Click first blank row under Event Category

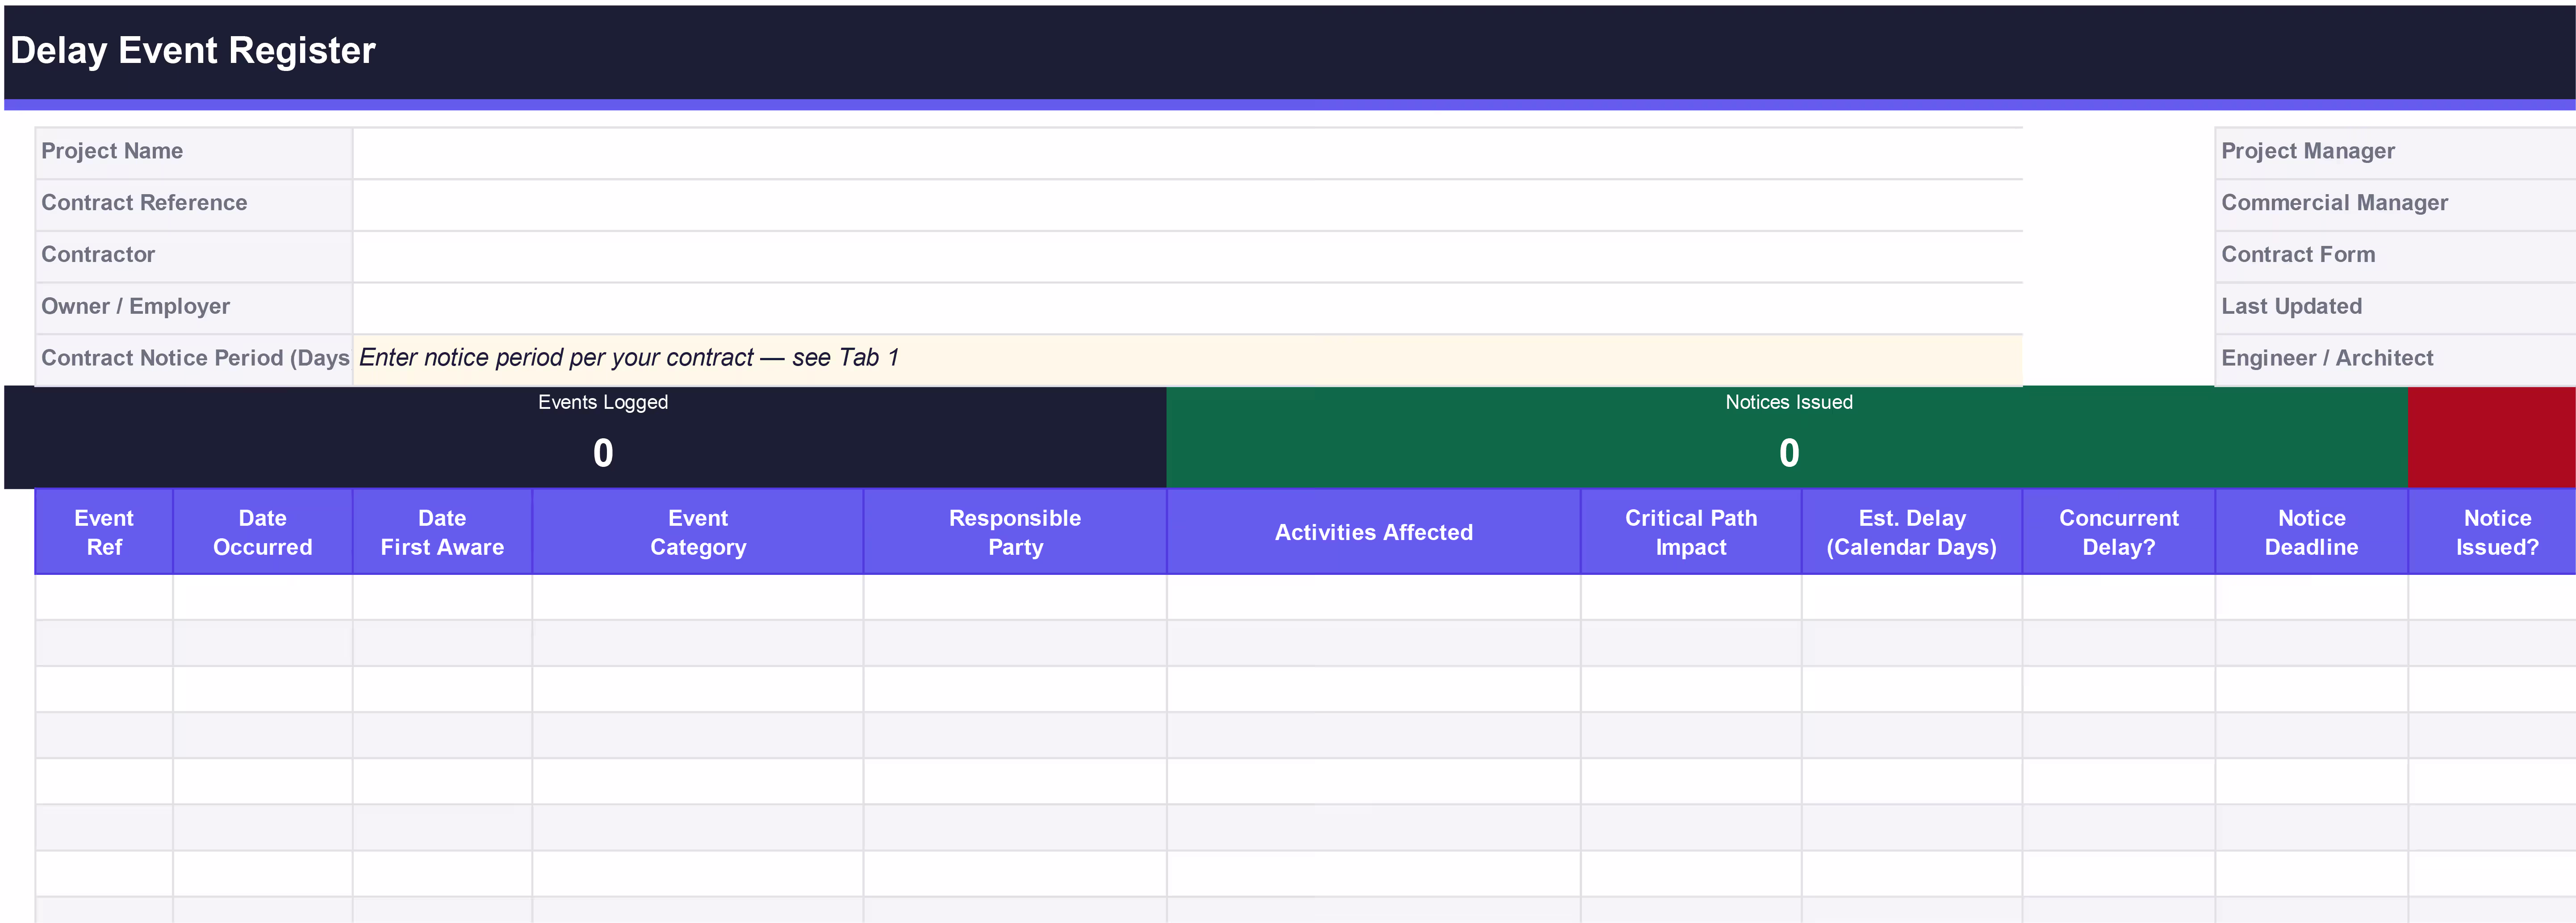click(x=698, y=597)
